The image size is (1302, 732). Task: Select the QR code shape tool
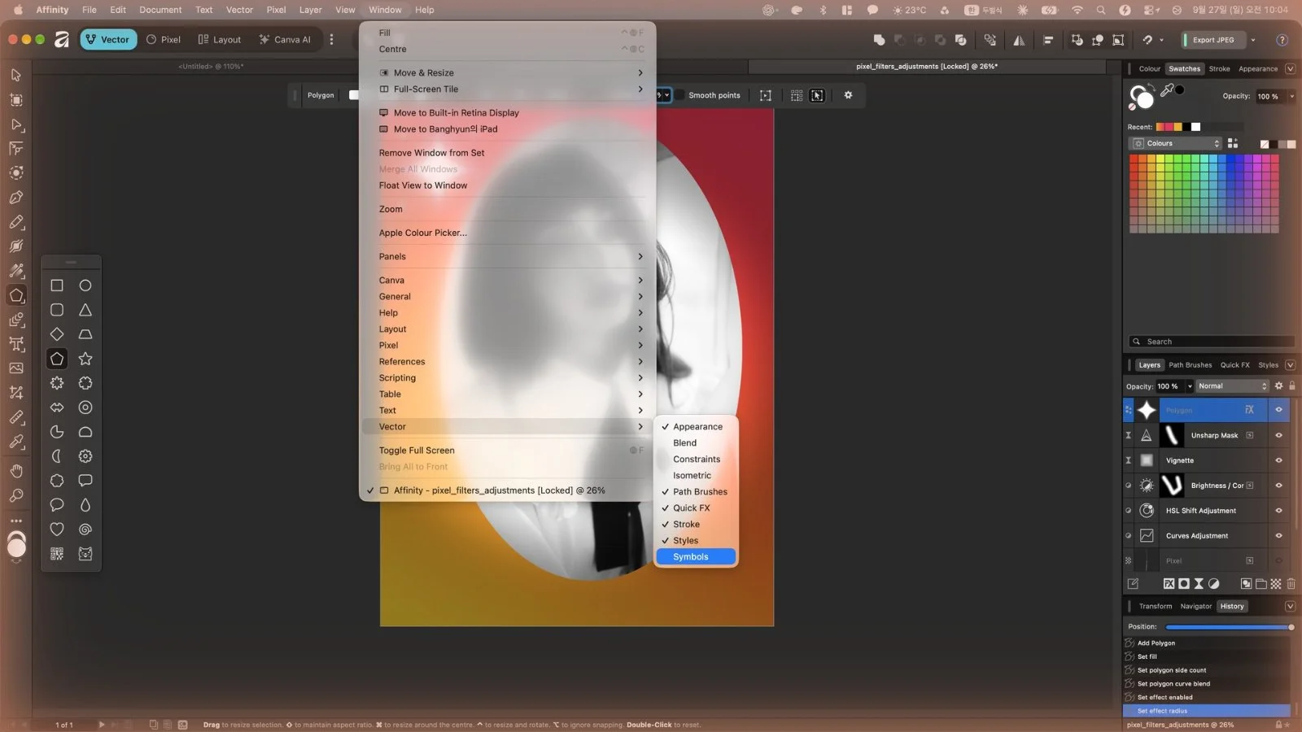point(57,554)
